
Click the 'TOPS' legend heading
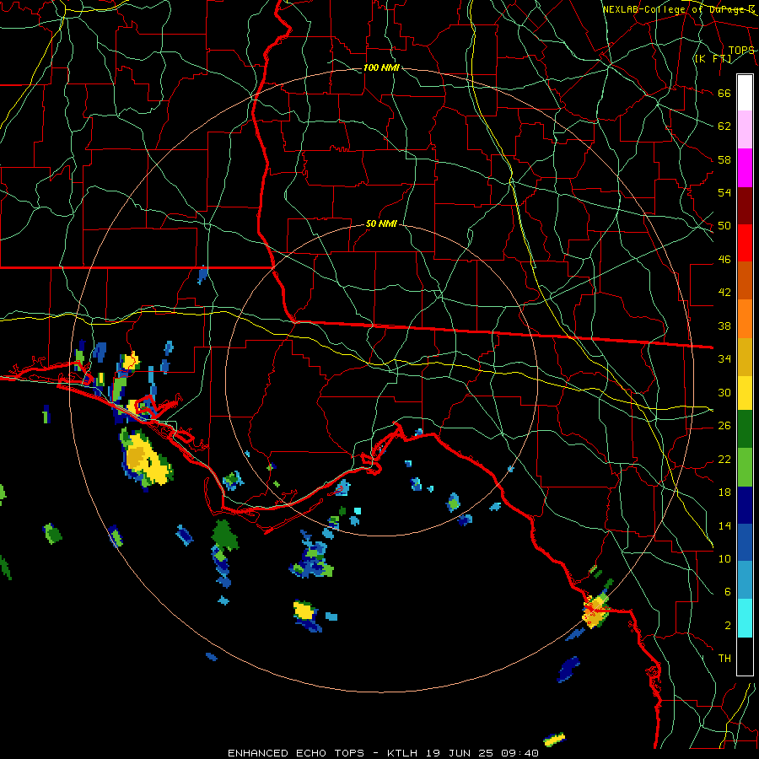point(741,51)
